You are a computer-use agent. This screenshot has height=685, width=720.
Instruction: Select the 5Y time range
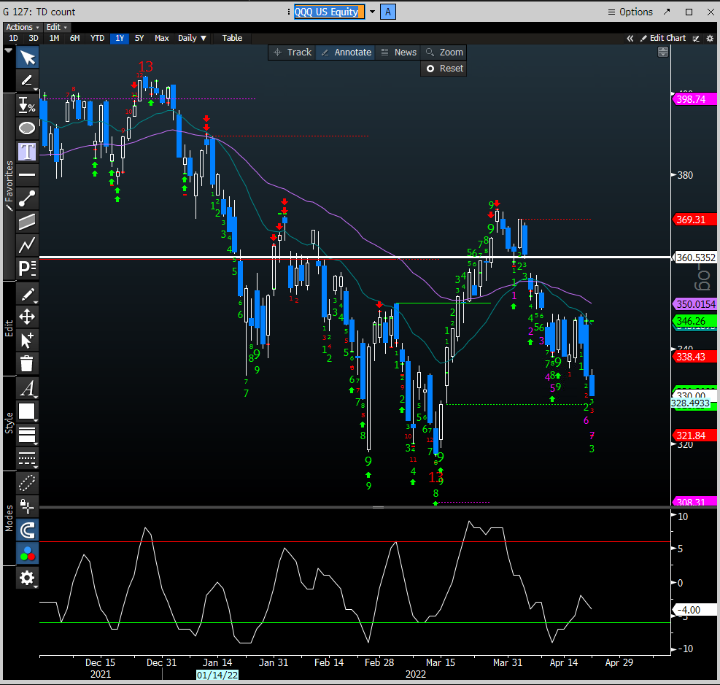point(139,38)
